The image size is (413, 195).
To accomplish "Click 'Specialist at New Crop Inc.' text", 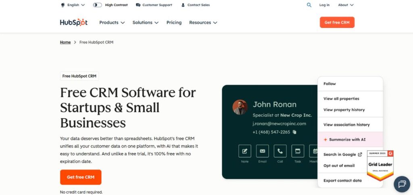I will (282, 115).
